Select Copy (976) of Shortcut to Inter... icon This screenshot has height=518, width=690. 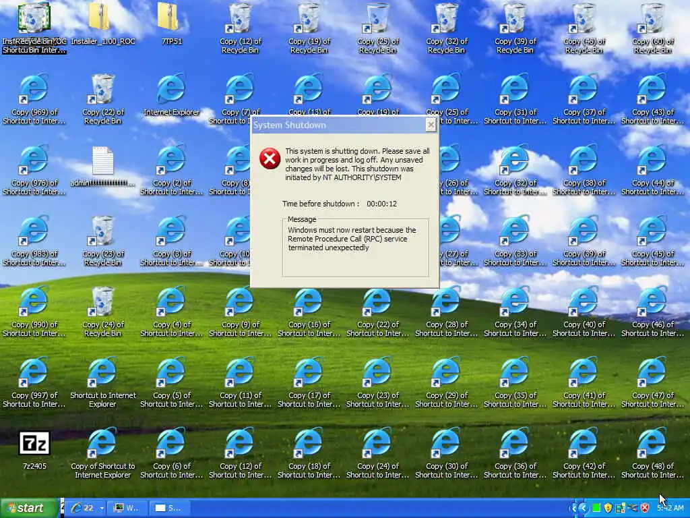point(34,171)
